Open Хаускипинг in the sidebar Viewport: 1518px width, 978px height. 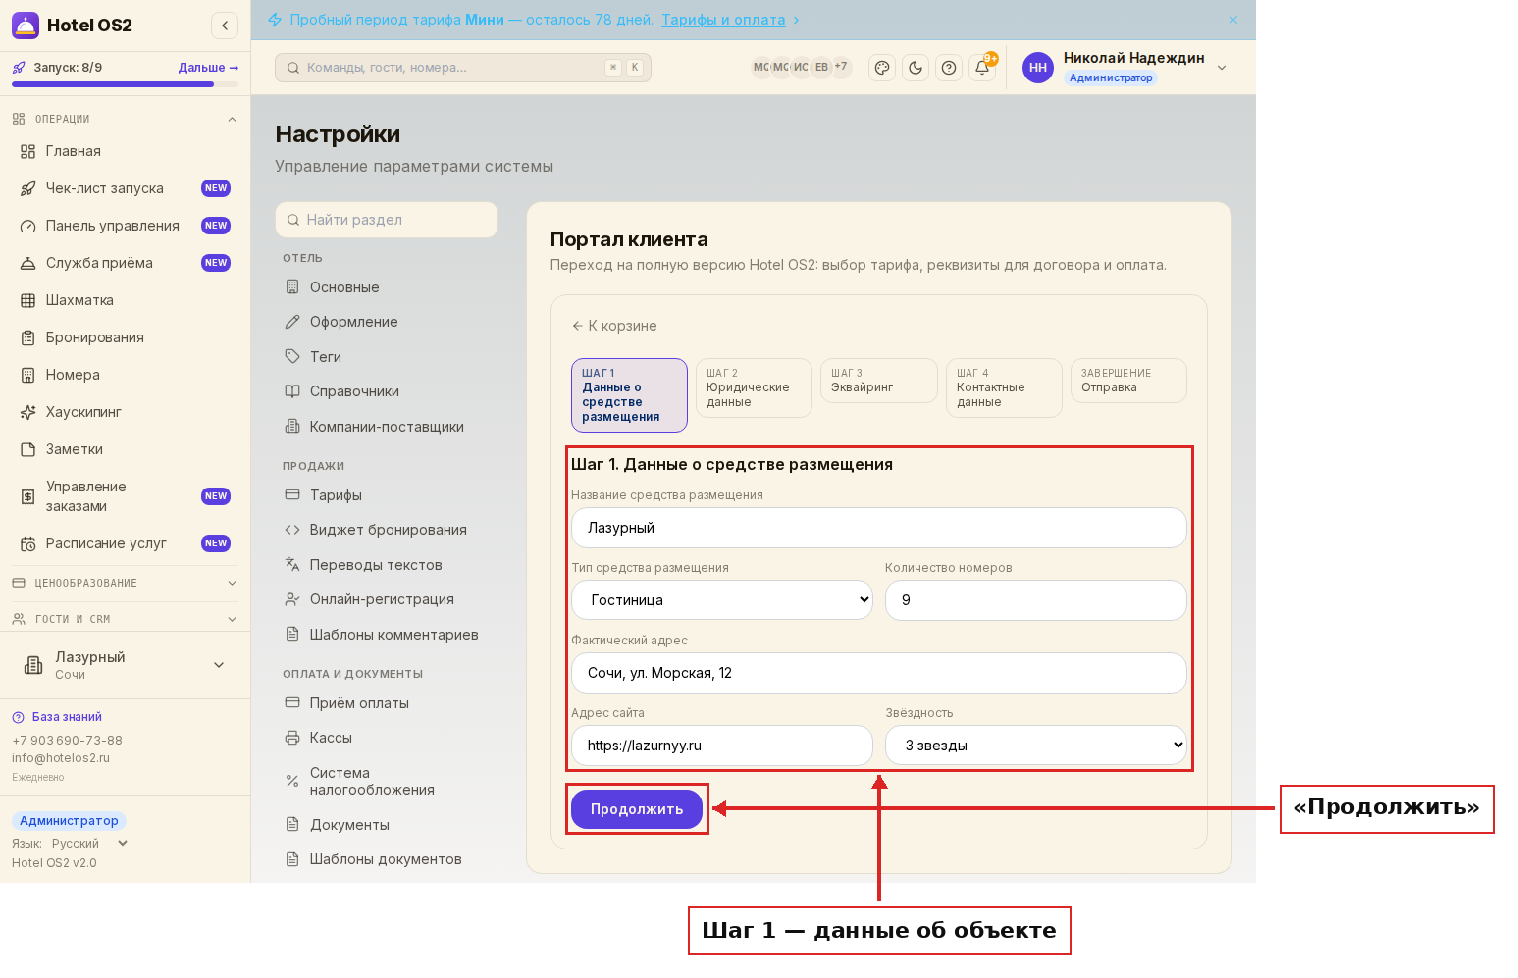[x=126, y=412]
